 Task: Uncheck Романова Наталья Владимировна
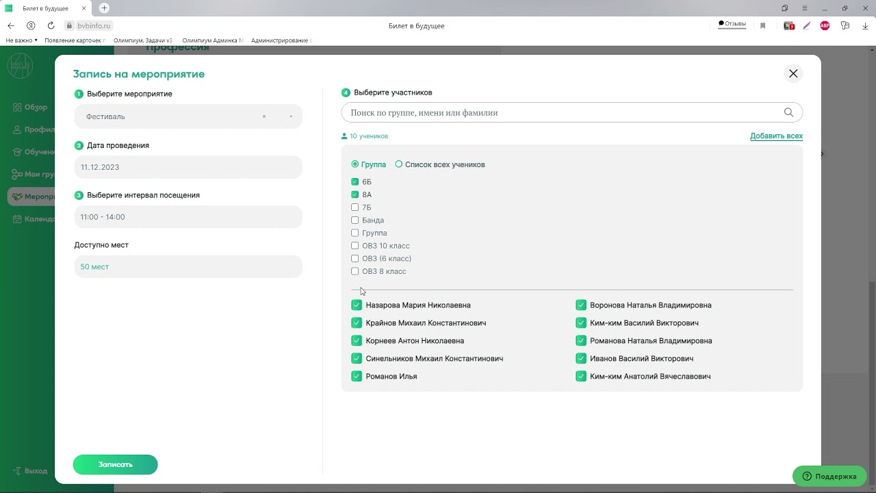tap(581, 341)
